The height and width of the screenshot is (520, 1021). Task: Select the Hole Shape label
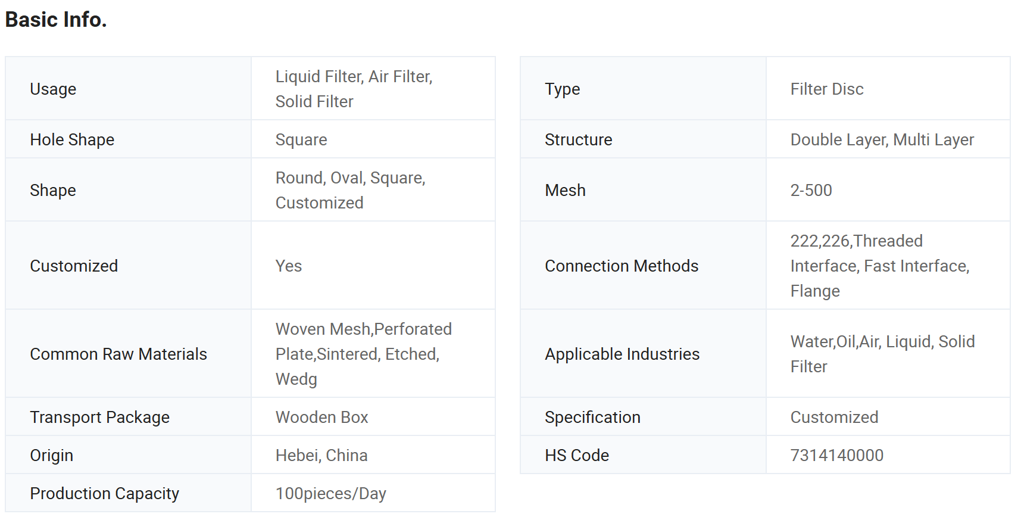(72, 139)
